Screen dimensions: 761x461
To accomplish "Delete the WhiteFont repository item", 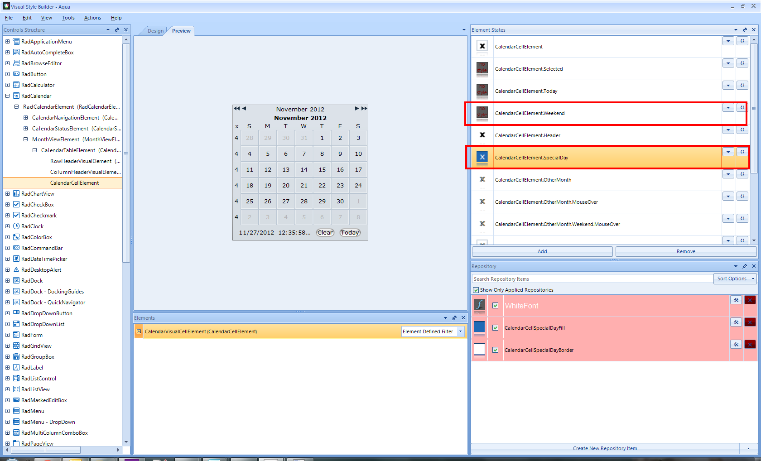I will 750,300.
